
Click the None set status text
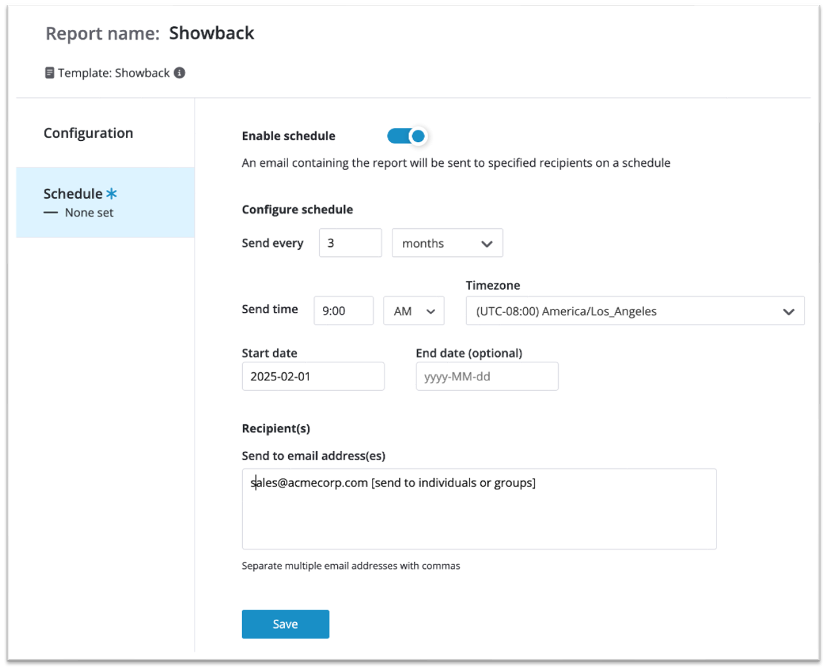coord(89,213)
